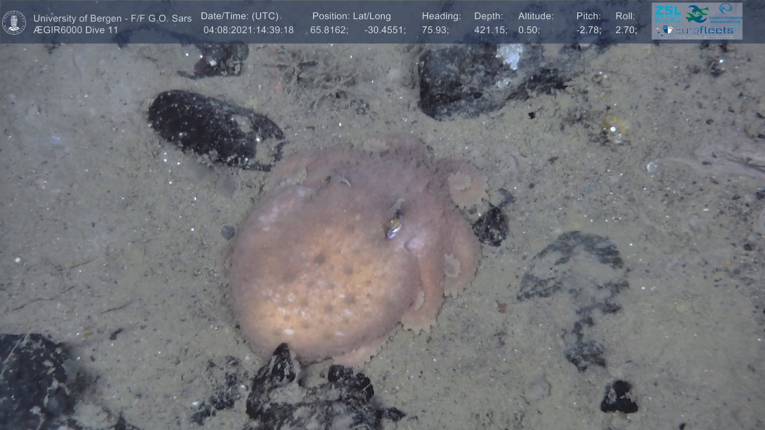Click the Roll value 2.70
Viewport: 765px width, 430px height.
[626, 30]
